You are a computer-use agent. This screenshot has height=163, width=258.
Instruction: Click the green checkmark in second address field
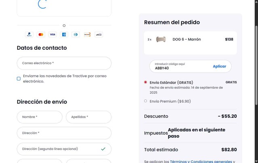103,149
